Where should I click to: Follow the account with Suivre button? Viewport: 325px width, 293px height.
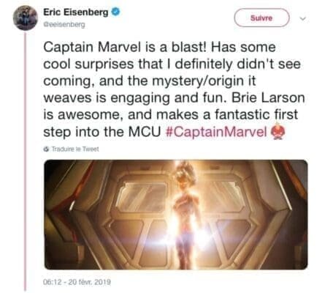point(261,18)
